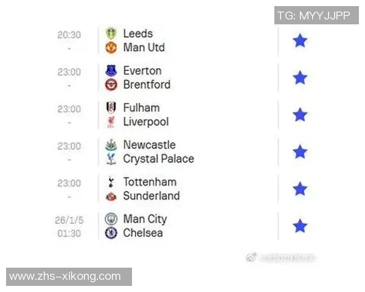Click the Newcastle club crest icon
This screenshot has width=365, height=292.
tap(111, 145)
